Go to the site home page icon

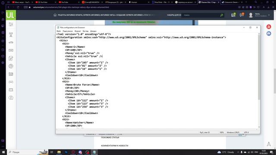pos(55,15)
